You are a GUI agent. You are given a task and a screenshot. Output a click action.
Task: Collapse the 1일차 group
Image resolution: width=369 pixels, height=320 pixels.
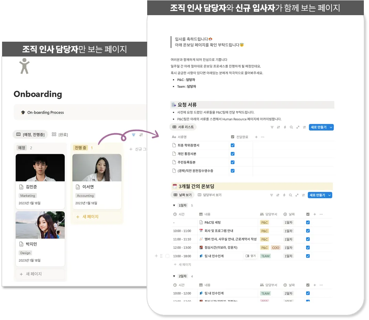click(174, 206)
